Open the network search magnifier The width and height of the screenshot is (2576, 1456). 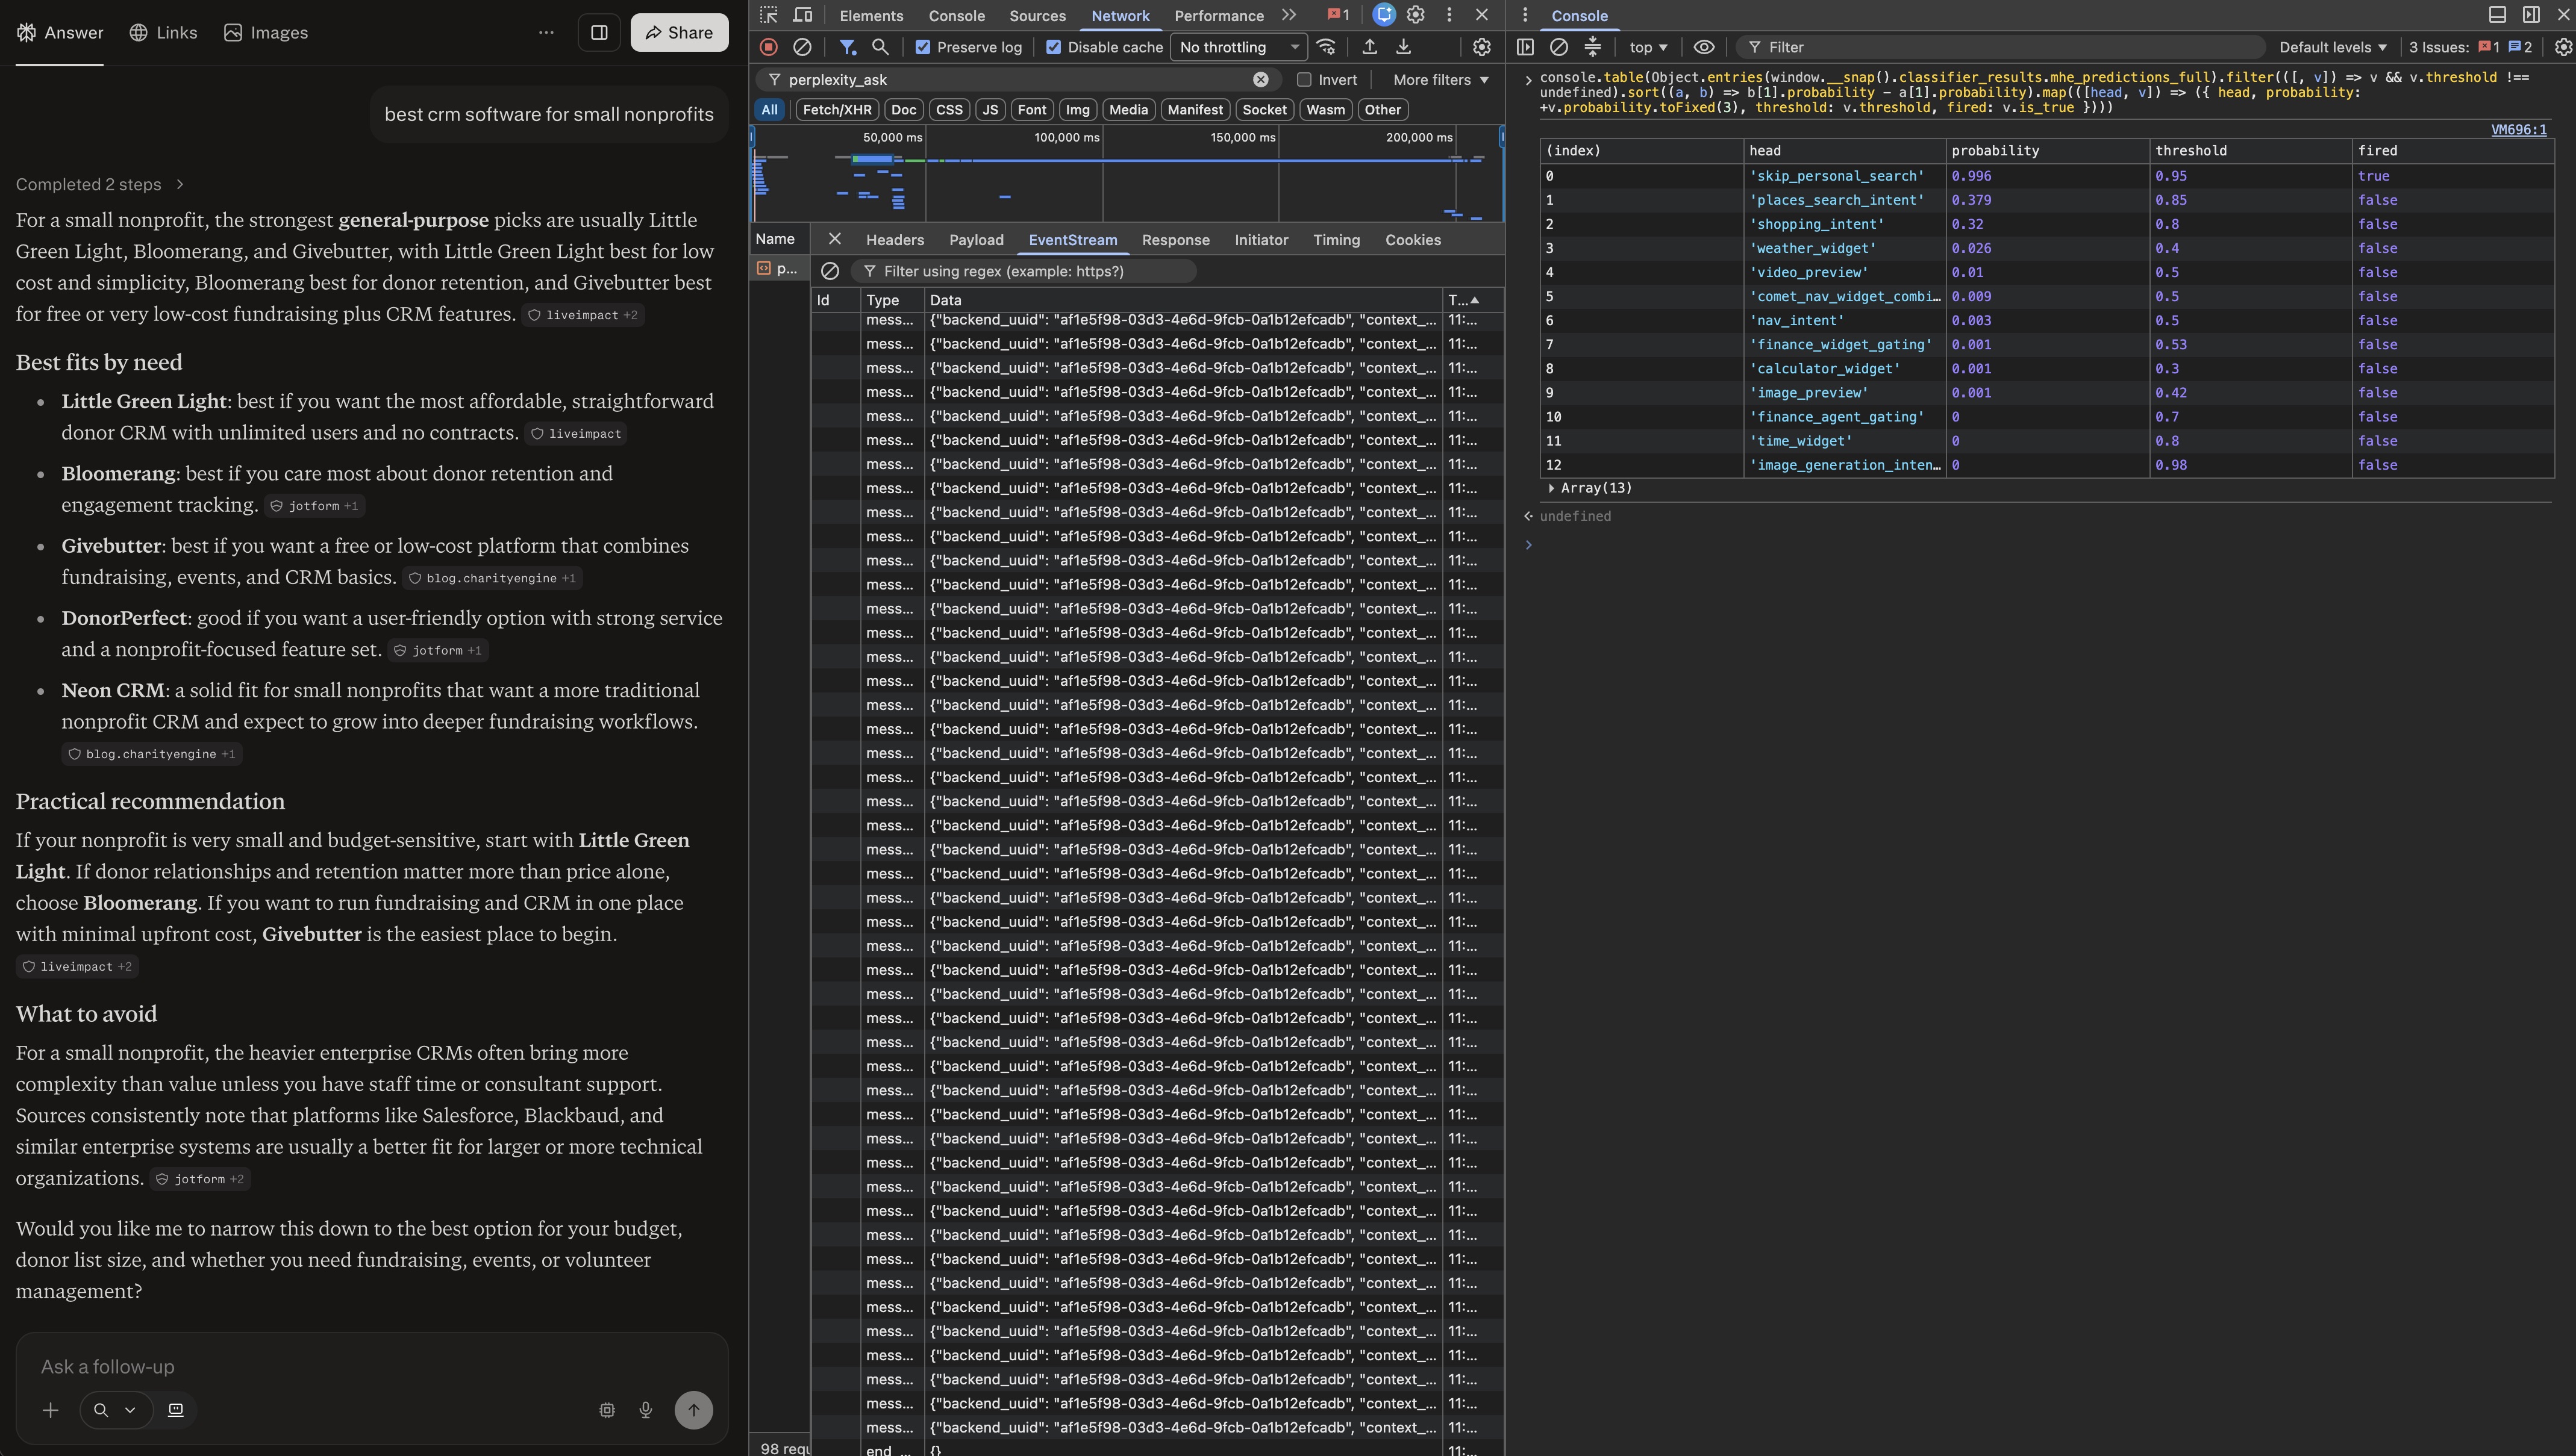880,47
